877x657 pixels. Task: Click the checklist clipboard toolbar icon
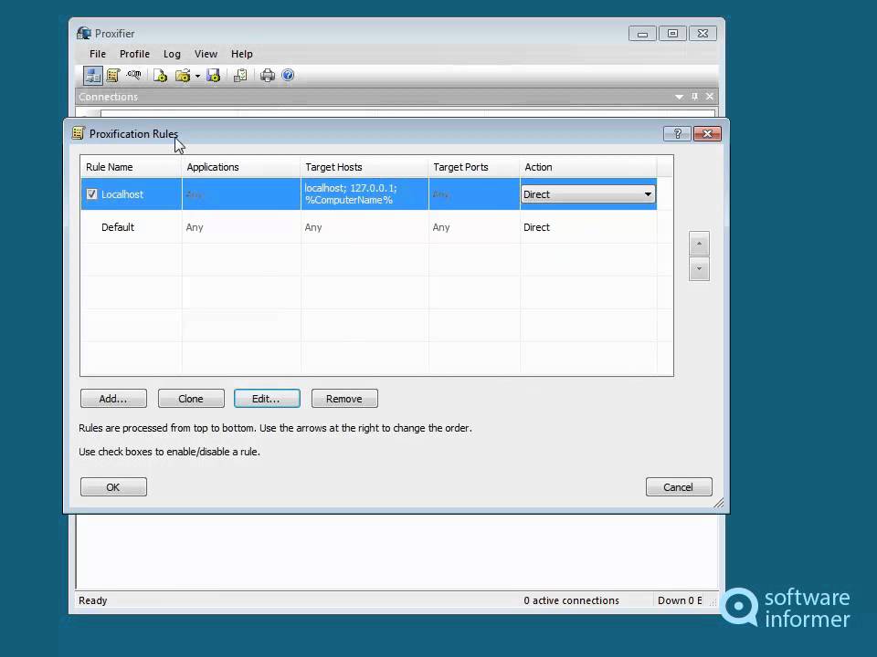240,76
